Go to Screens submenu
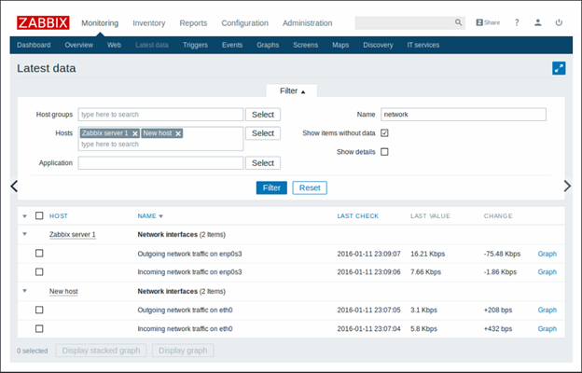The width and height of the screenshot is (582, 373). [x=306, y=45]
